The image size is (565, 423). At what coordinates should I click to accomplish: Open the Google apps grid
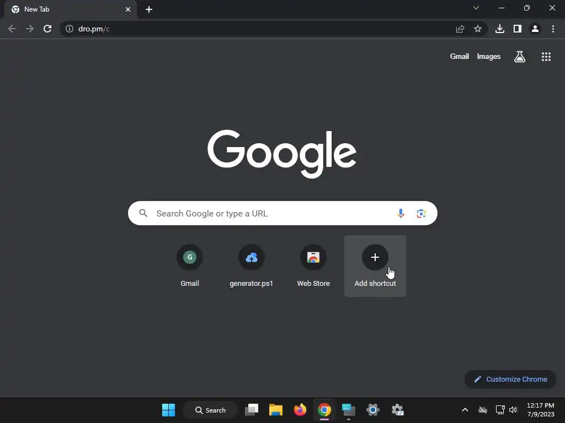click(x=546, y=57)
